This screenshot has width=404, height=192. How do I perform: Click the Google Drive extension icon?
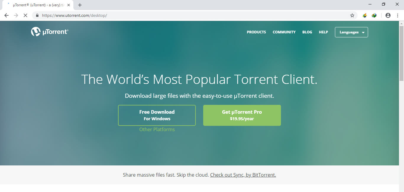365,15
